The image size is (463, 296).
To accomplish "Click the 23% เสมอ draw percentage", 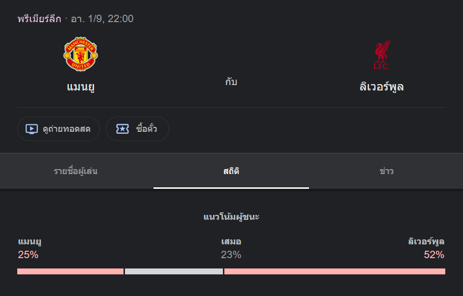I will click(231, 255).
